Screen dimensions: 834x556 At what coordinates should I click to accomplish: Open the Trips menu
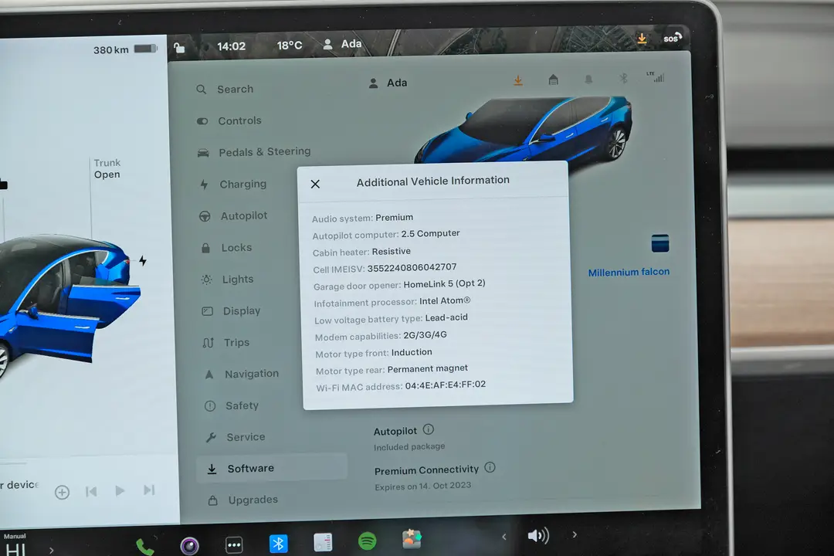point(226,343)
